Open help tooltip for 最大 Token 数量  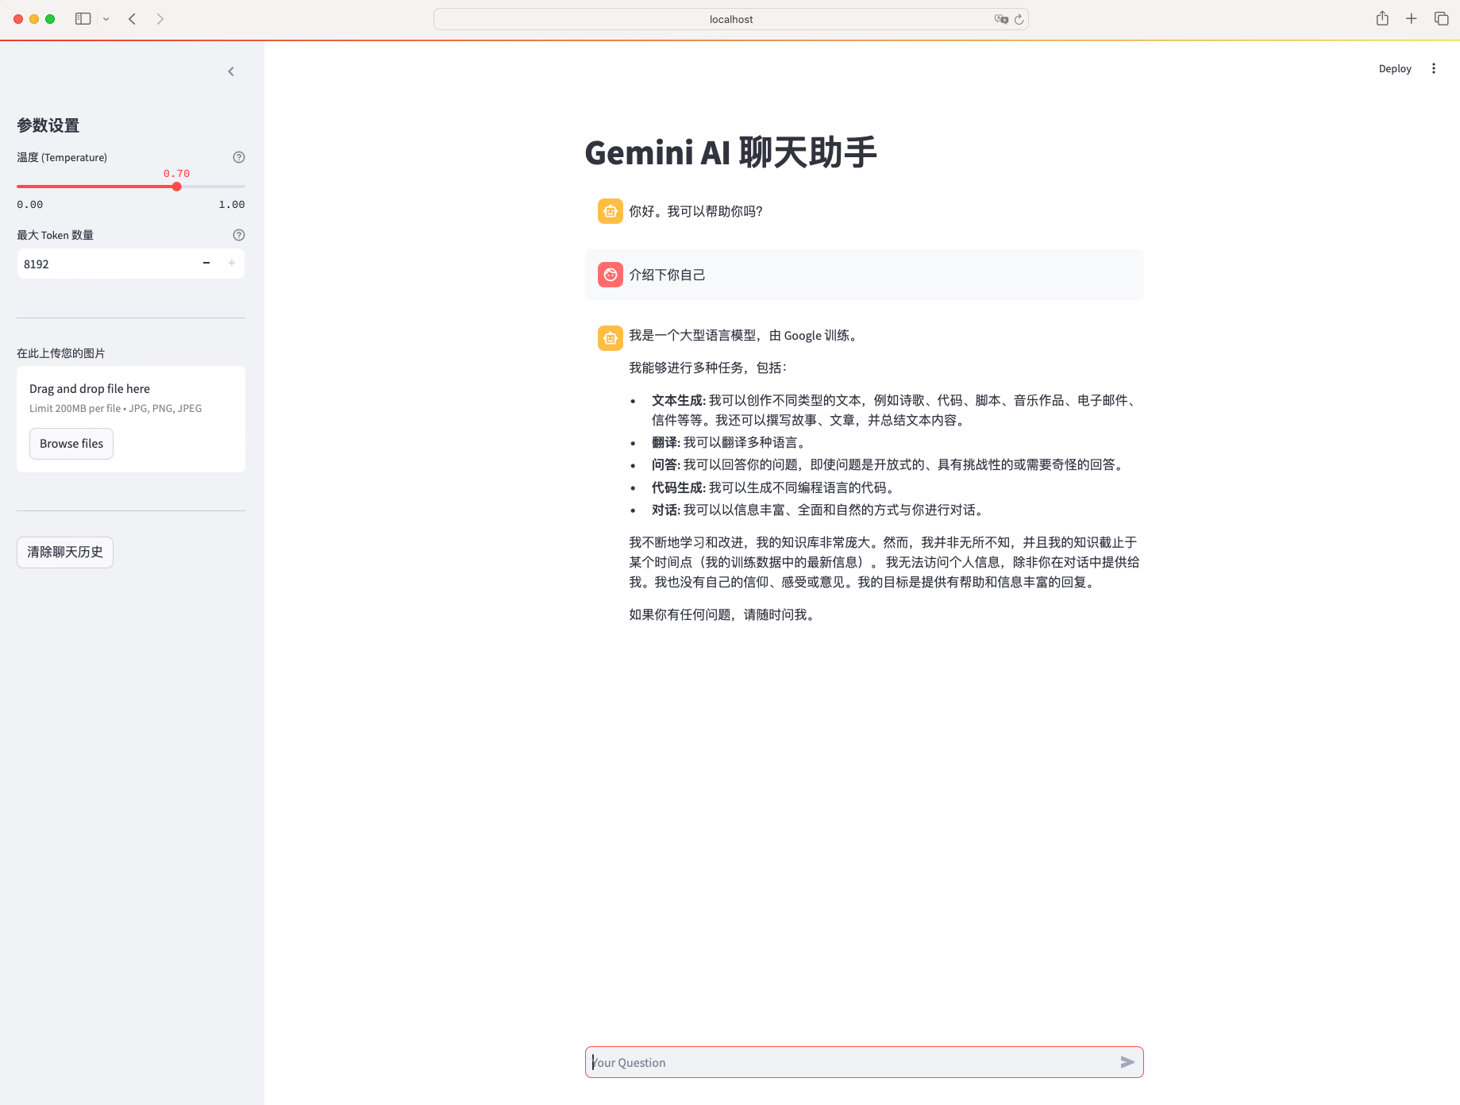[x=239, y=235]
